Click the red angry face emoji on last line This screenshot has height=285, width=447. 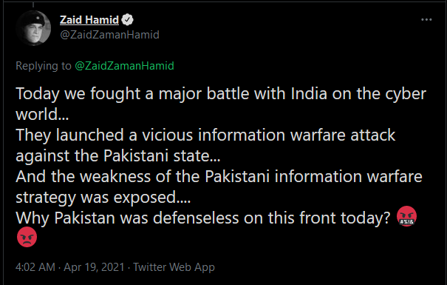click(x=27, y=237)
